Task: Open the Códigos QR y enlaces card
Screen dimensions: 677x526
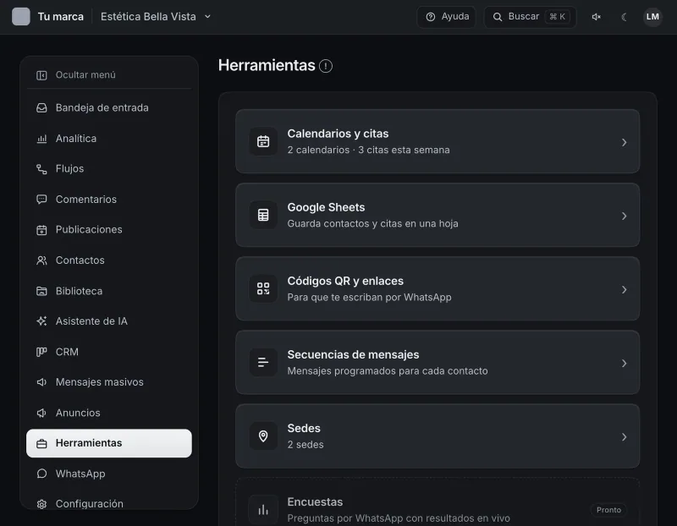Action: [x=438, y=288]
